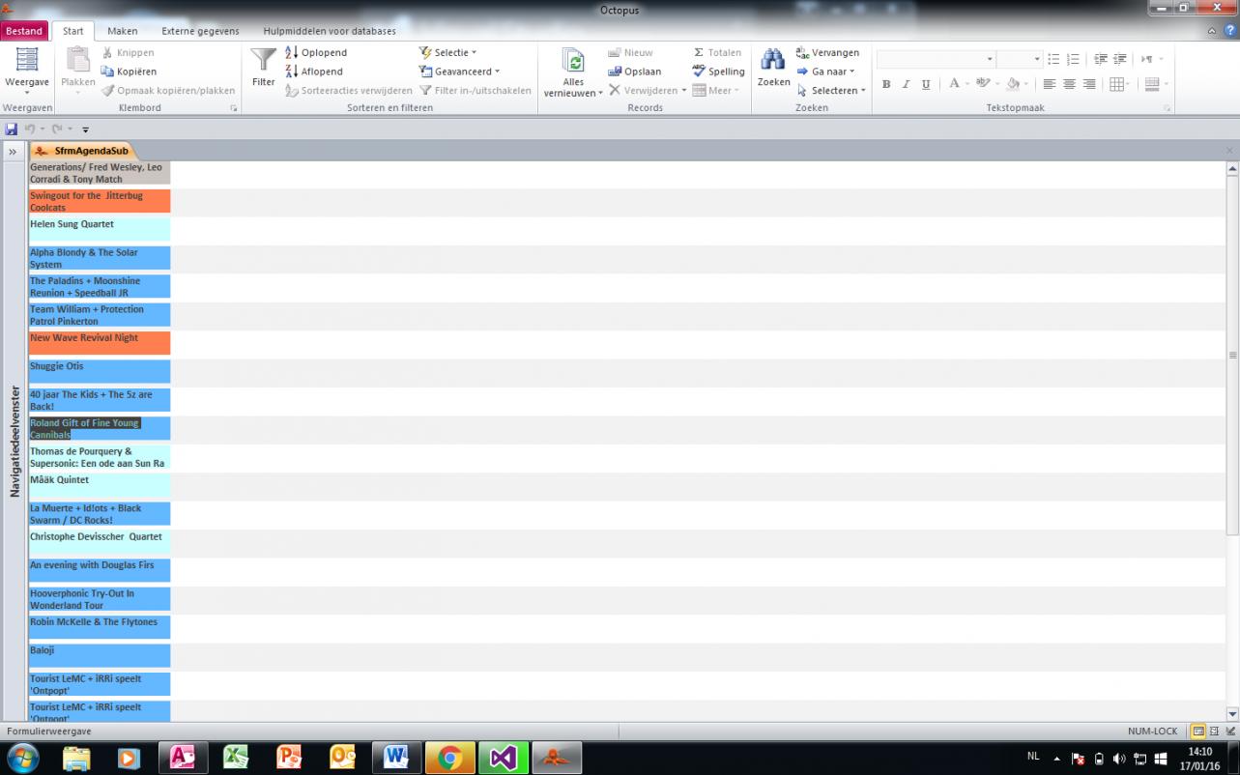Screen dimensions: 1240x775
Task: Switch to form view in status bar
Action: (x=1198, y=732)
